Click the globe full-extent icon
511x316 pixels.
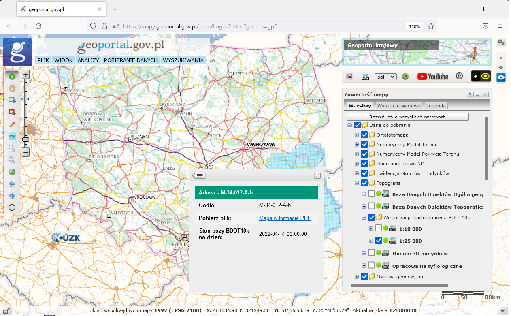(12, 172)
